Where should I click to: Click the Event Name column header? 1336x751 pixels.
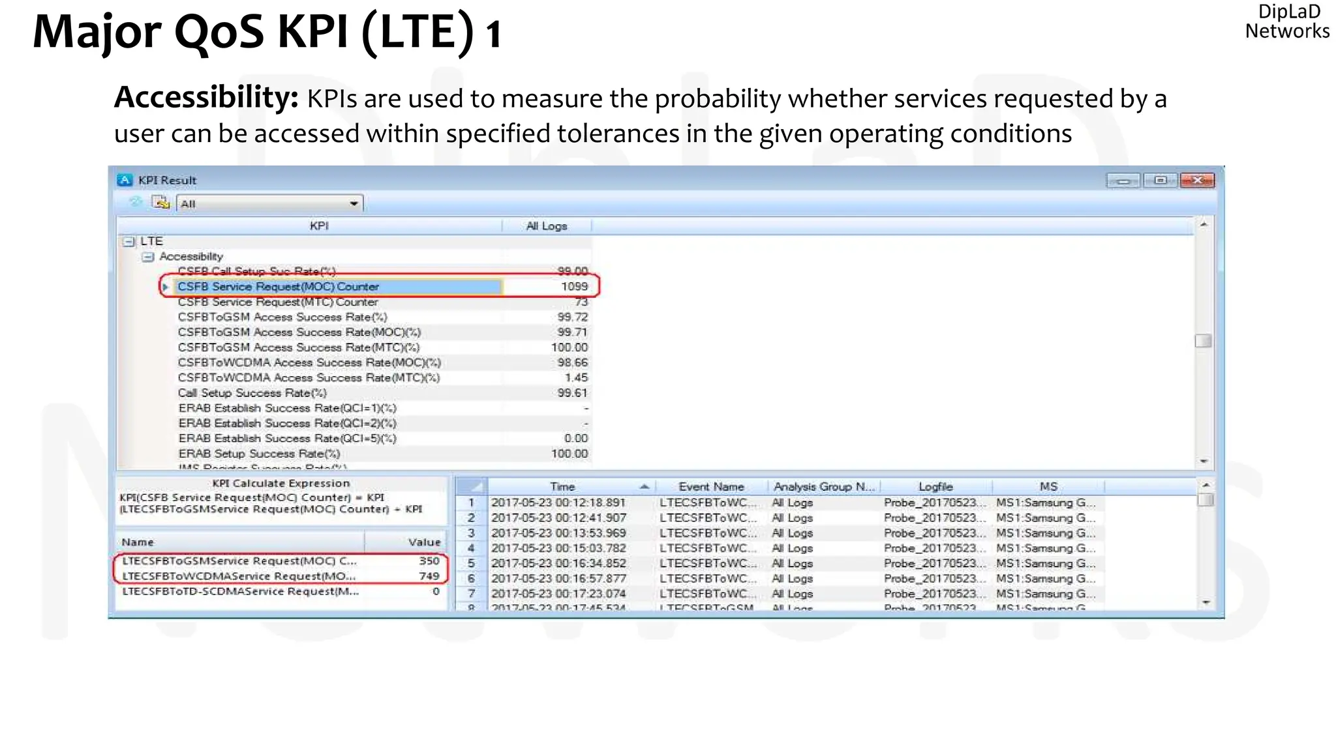pyautogui.click(x=711, y=486)
